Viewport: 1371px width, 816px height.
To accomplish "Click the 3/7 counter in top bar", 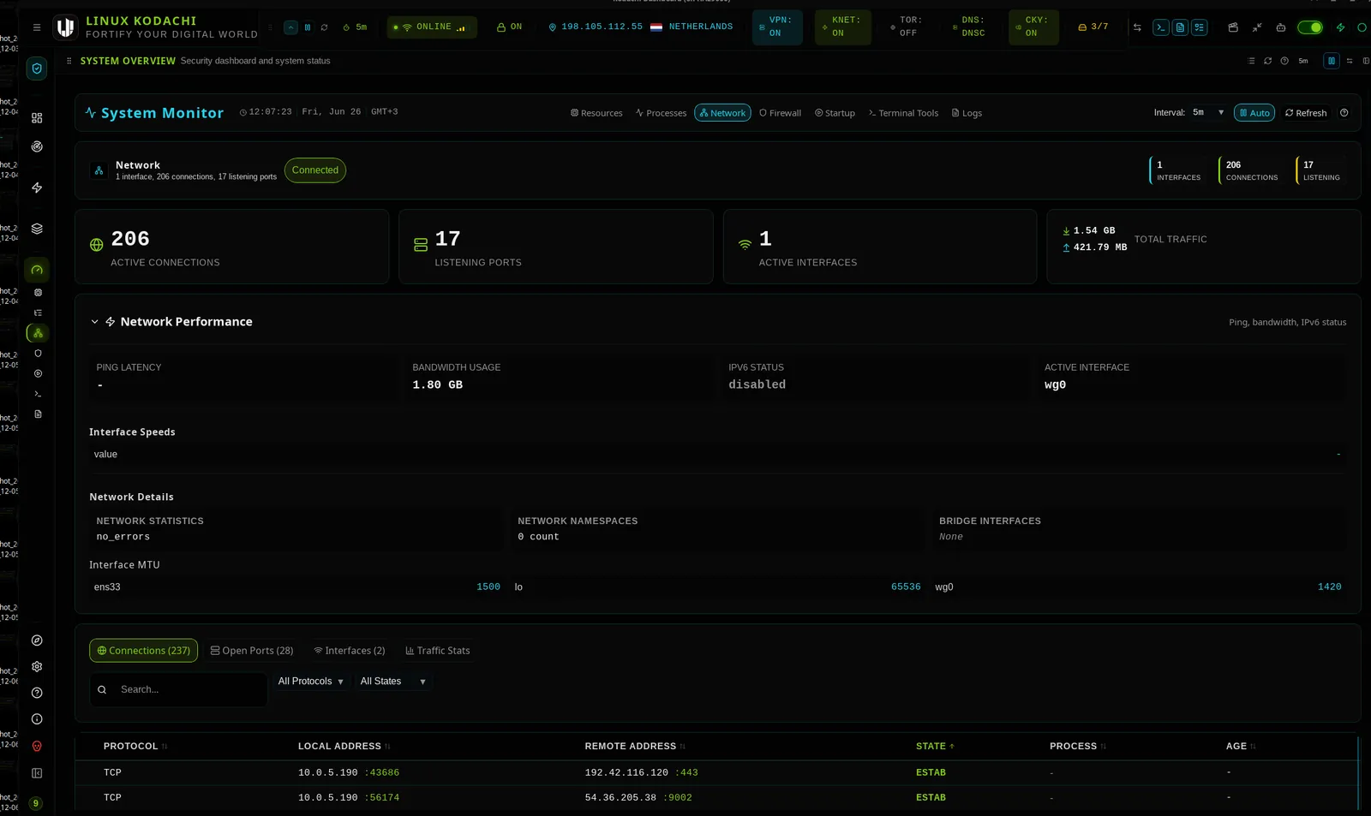I will tap(1093, 27).
